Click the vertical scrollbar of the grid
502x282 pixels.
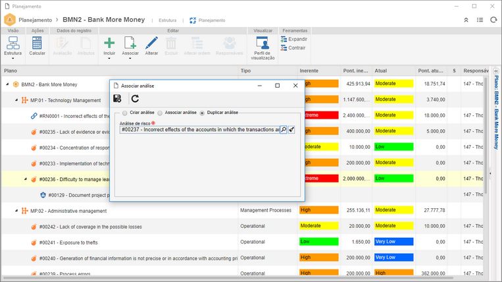pos(486,134)
